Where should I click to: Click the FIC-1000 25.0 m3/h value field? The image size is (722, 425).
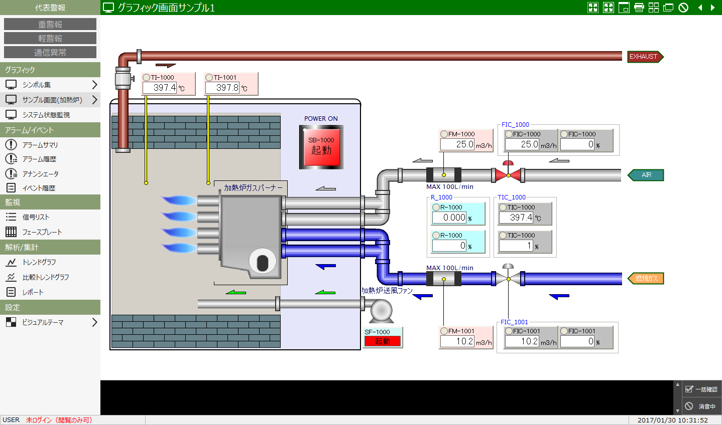(x=522, y=144)
